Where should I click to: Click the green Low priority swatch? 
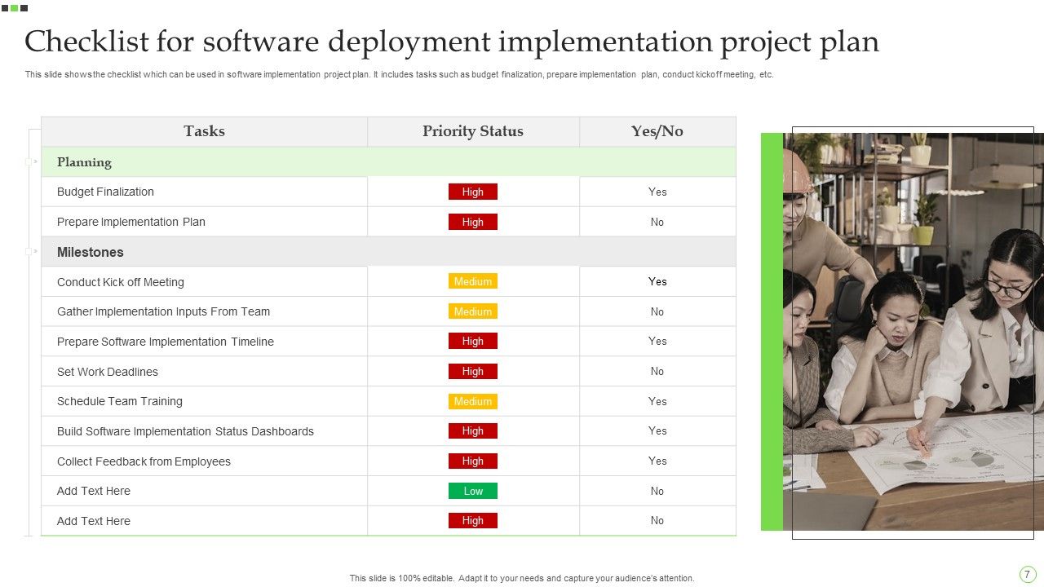(x=473, y=491)
